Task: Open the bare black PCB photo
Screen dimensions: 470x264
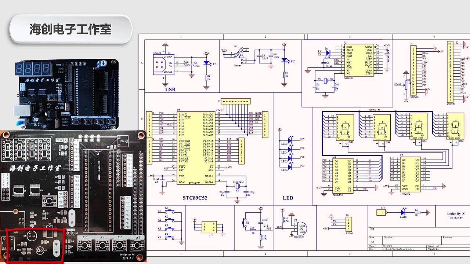Action: (x=73, y=196)
